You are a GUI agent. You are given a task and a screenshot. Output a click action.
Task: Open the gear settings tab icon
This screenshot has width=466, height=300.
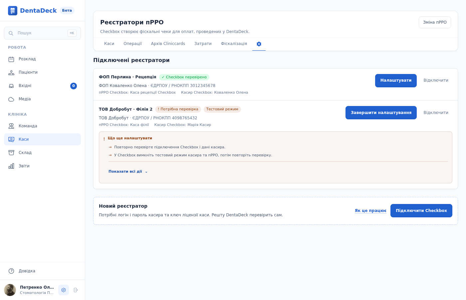coord(259,44)
